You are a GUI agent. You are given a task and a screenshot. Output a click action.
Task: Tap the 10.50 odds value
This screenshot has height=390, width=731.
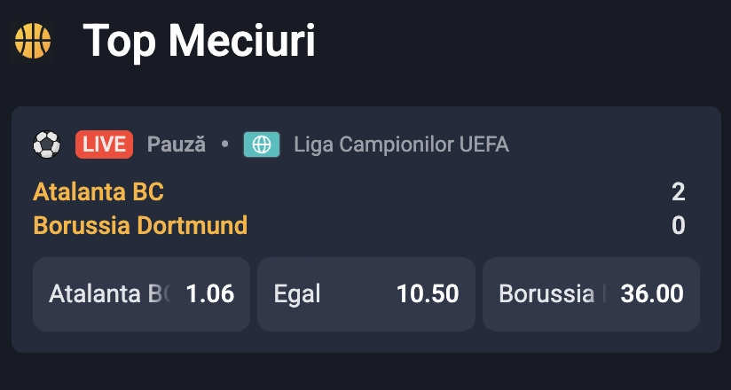[428, 294]
